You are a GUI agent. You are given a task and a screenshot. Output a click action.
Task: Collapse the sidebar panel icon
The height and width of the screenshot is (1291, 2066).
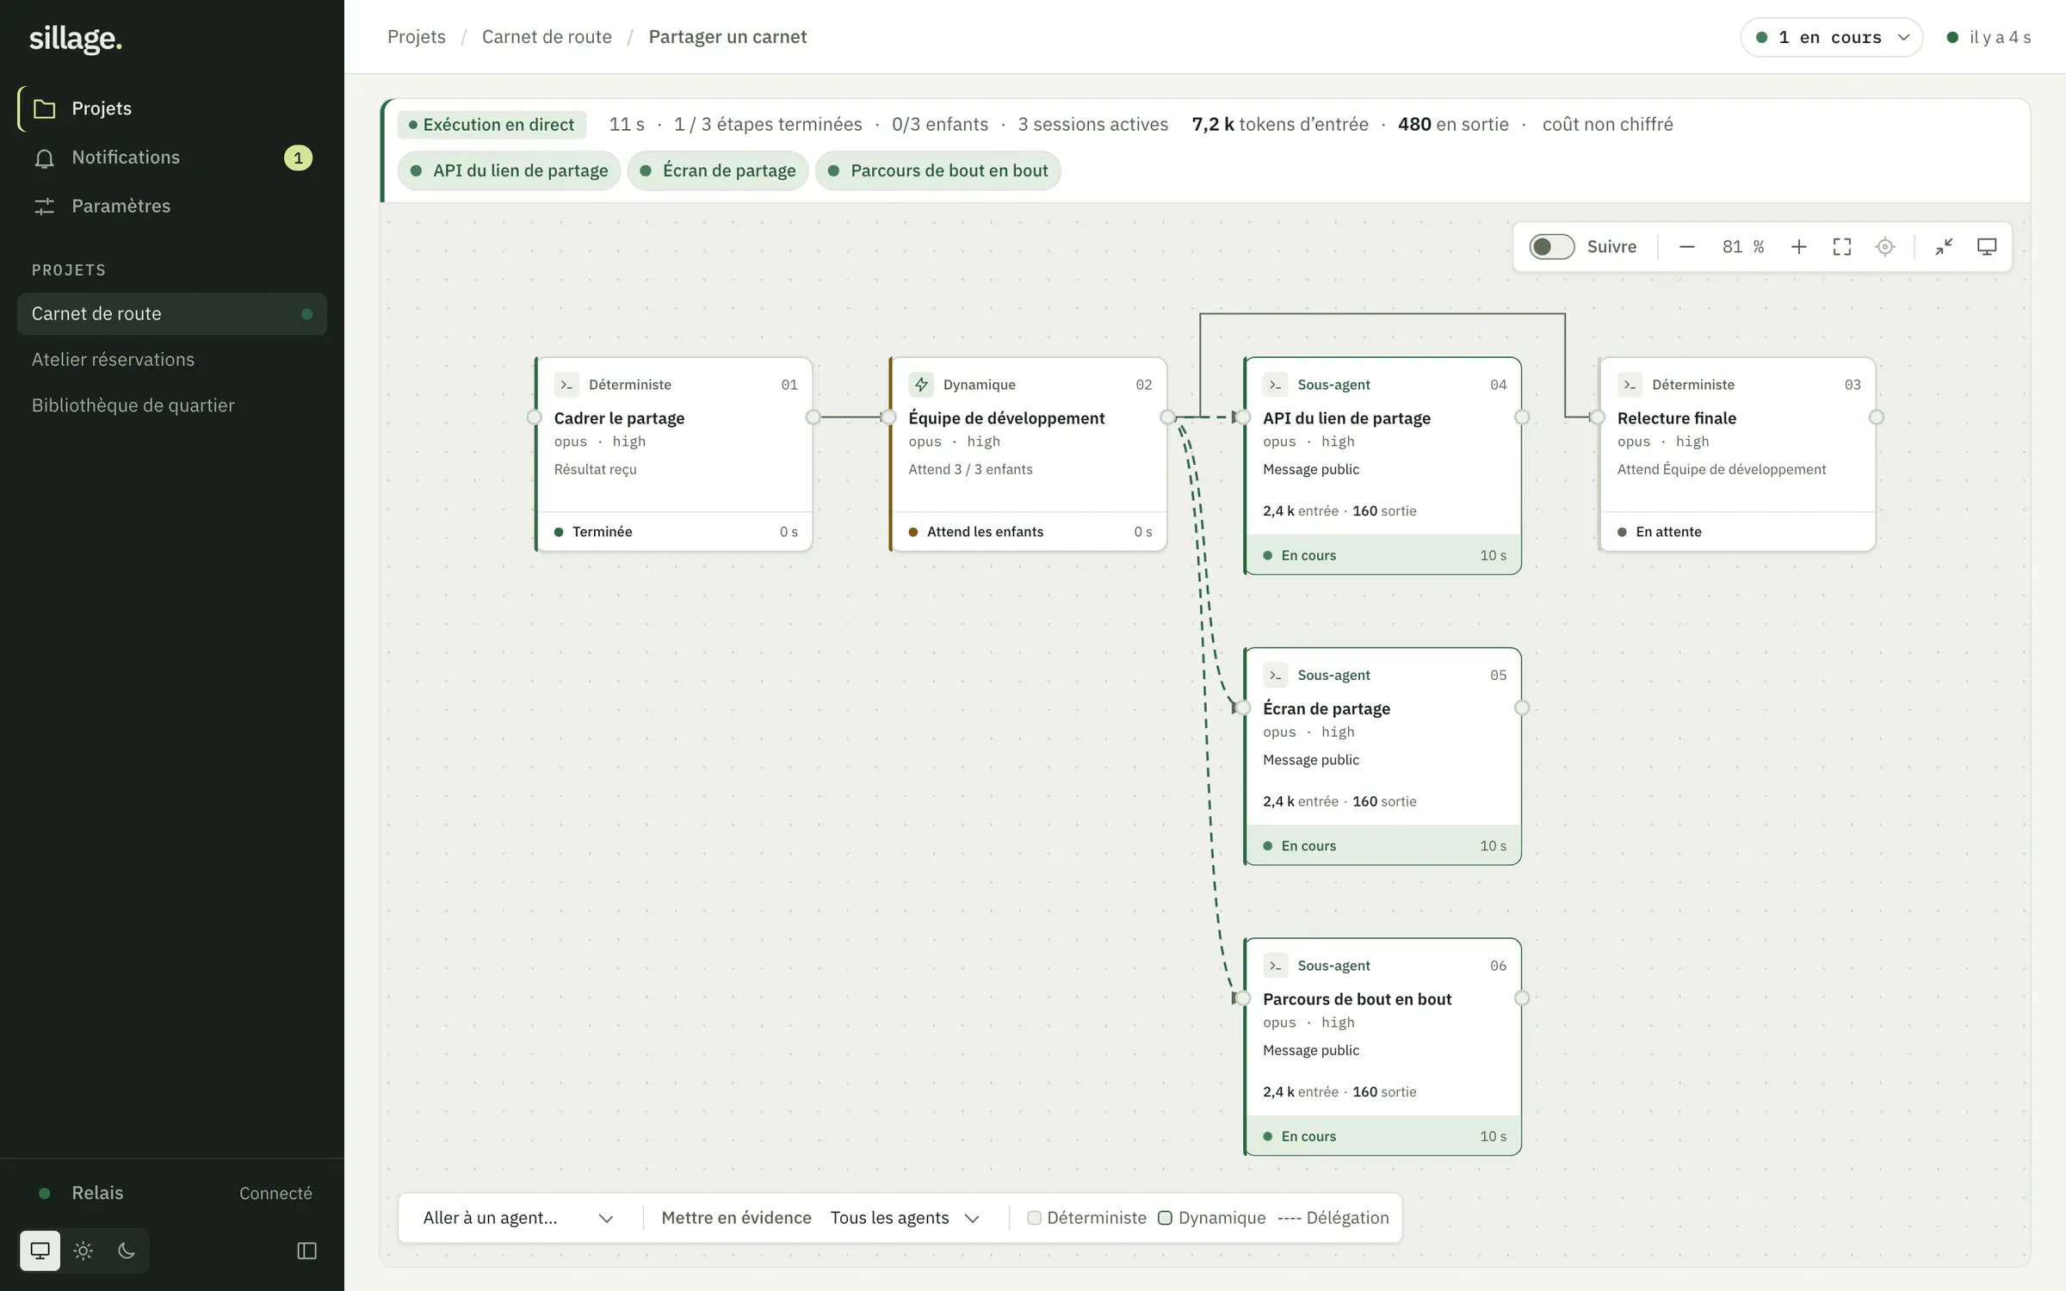coord(306,1251)
